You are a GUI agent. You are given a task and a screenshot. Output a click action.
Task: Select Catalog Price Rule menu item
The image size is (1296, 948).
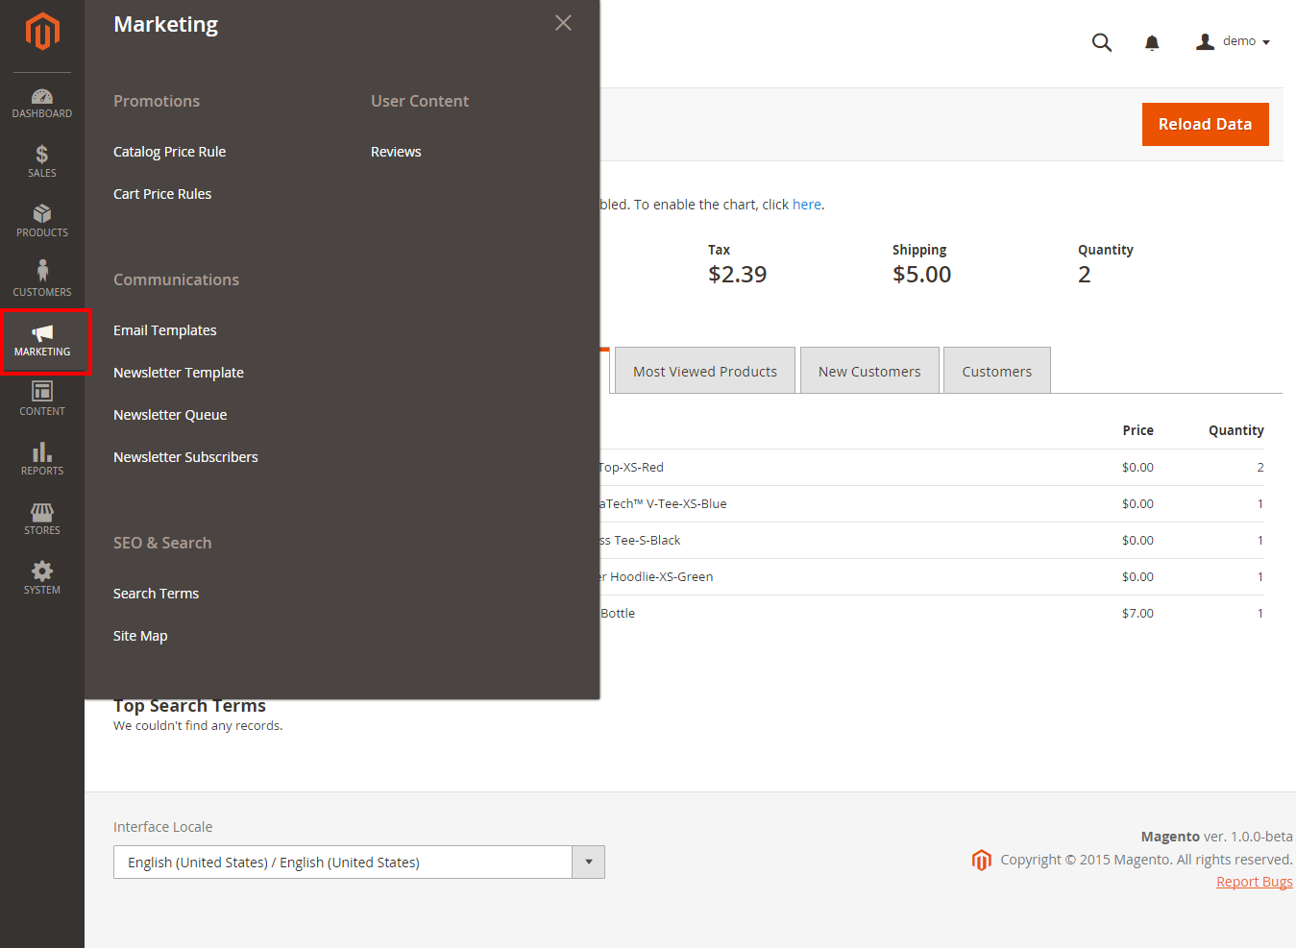coord(170,152)
